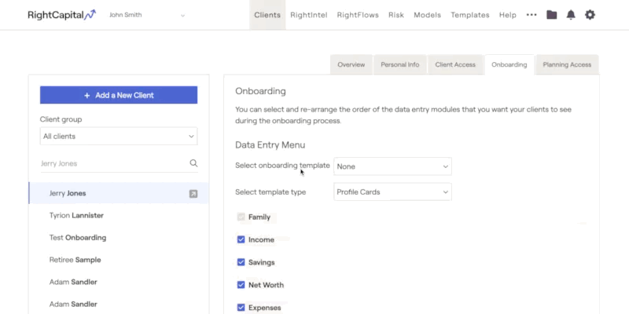The width and height of the screenshot is (629, 314).
Task: Click the Income module label
Action: click(261, 239)
